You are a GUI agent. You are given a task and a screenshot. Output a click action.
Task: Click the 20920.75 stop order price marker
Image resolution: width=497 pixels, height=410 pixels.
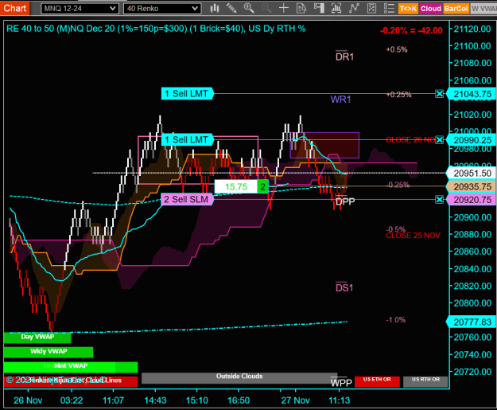click(x=472, y=200)
